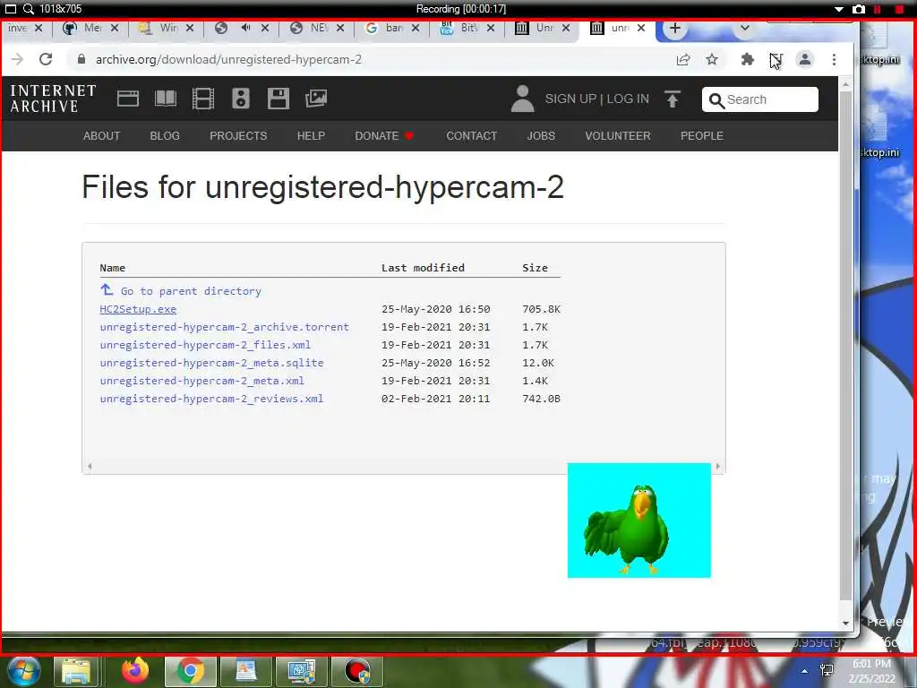Mute the audio-playing tab speaker icon
The height and width of the screenshot is (688, 917).
click(245, 28)
